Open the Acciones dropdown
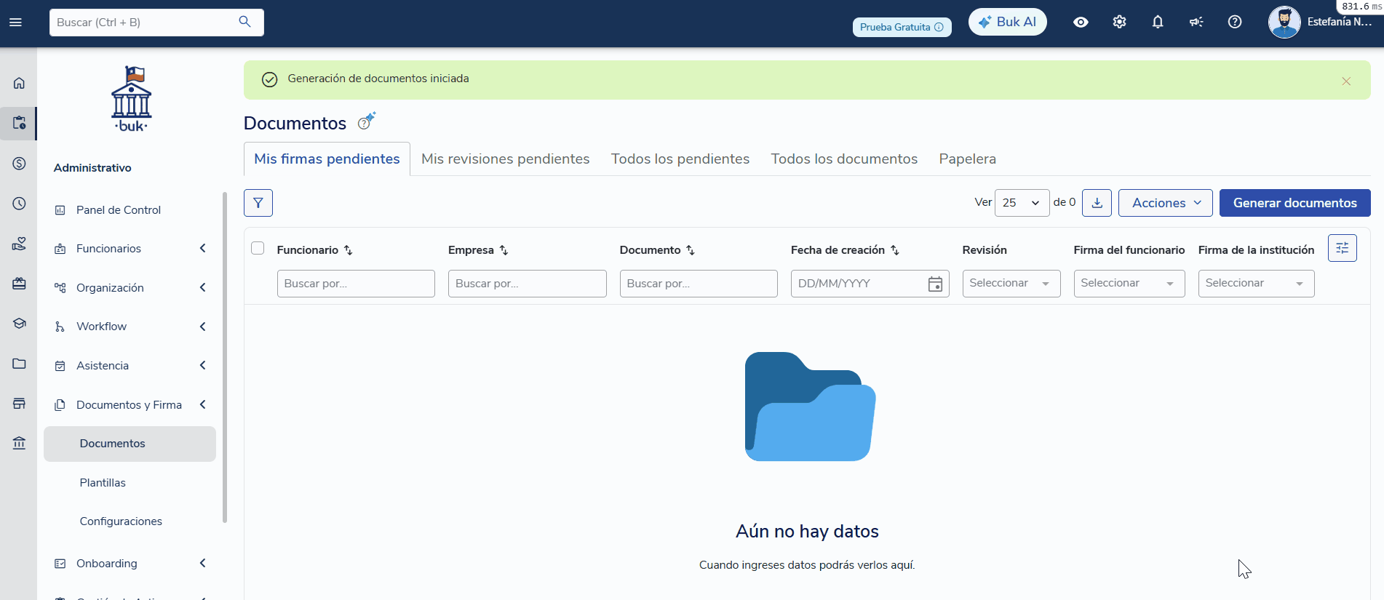1384x600 pixels. tap(1166, 203)
